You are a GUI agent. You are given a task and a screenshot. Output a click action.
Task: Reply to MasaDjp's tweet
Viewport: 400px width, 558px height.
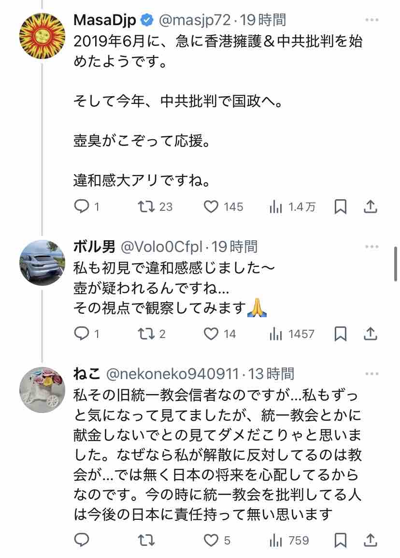pyautogui.click(x=81, y=207)
